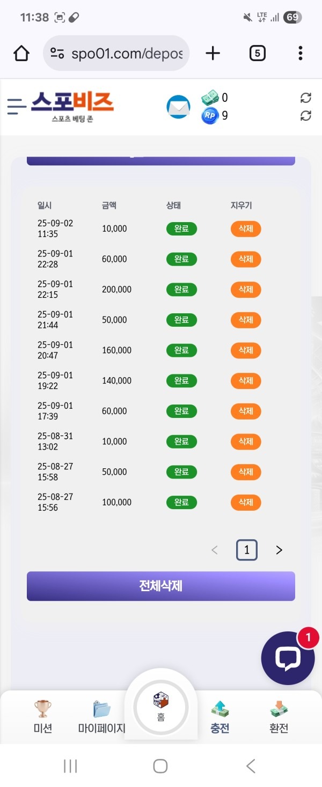322x787 pixels.
Task: Select page 1 in pagination
Action: coord(246,549)
